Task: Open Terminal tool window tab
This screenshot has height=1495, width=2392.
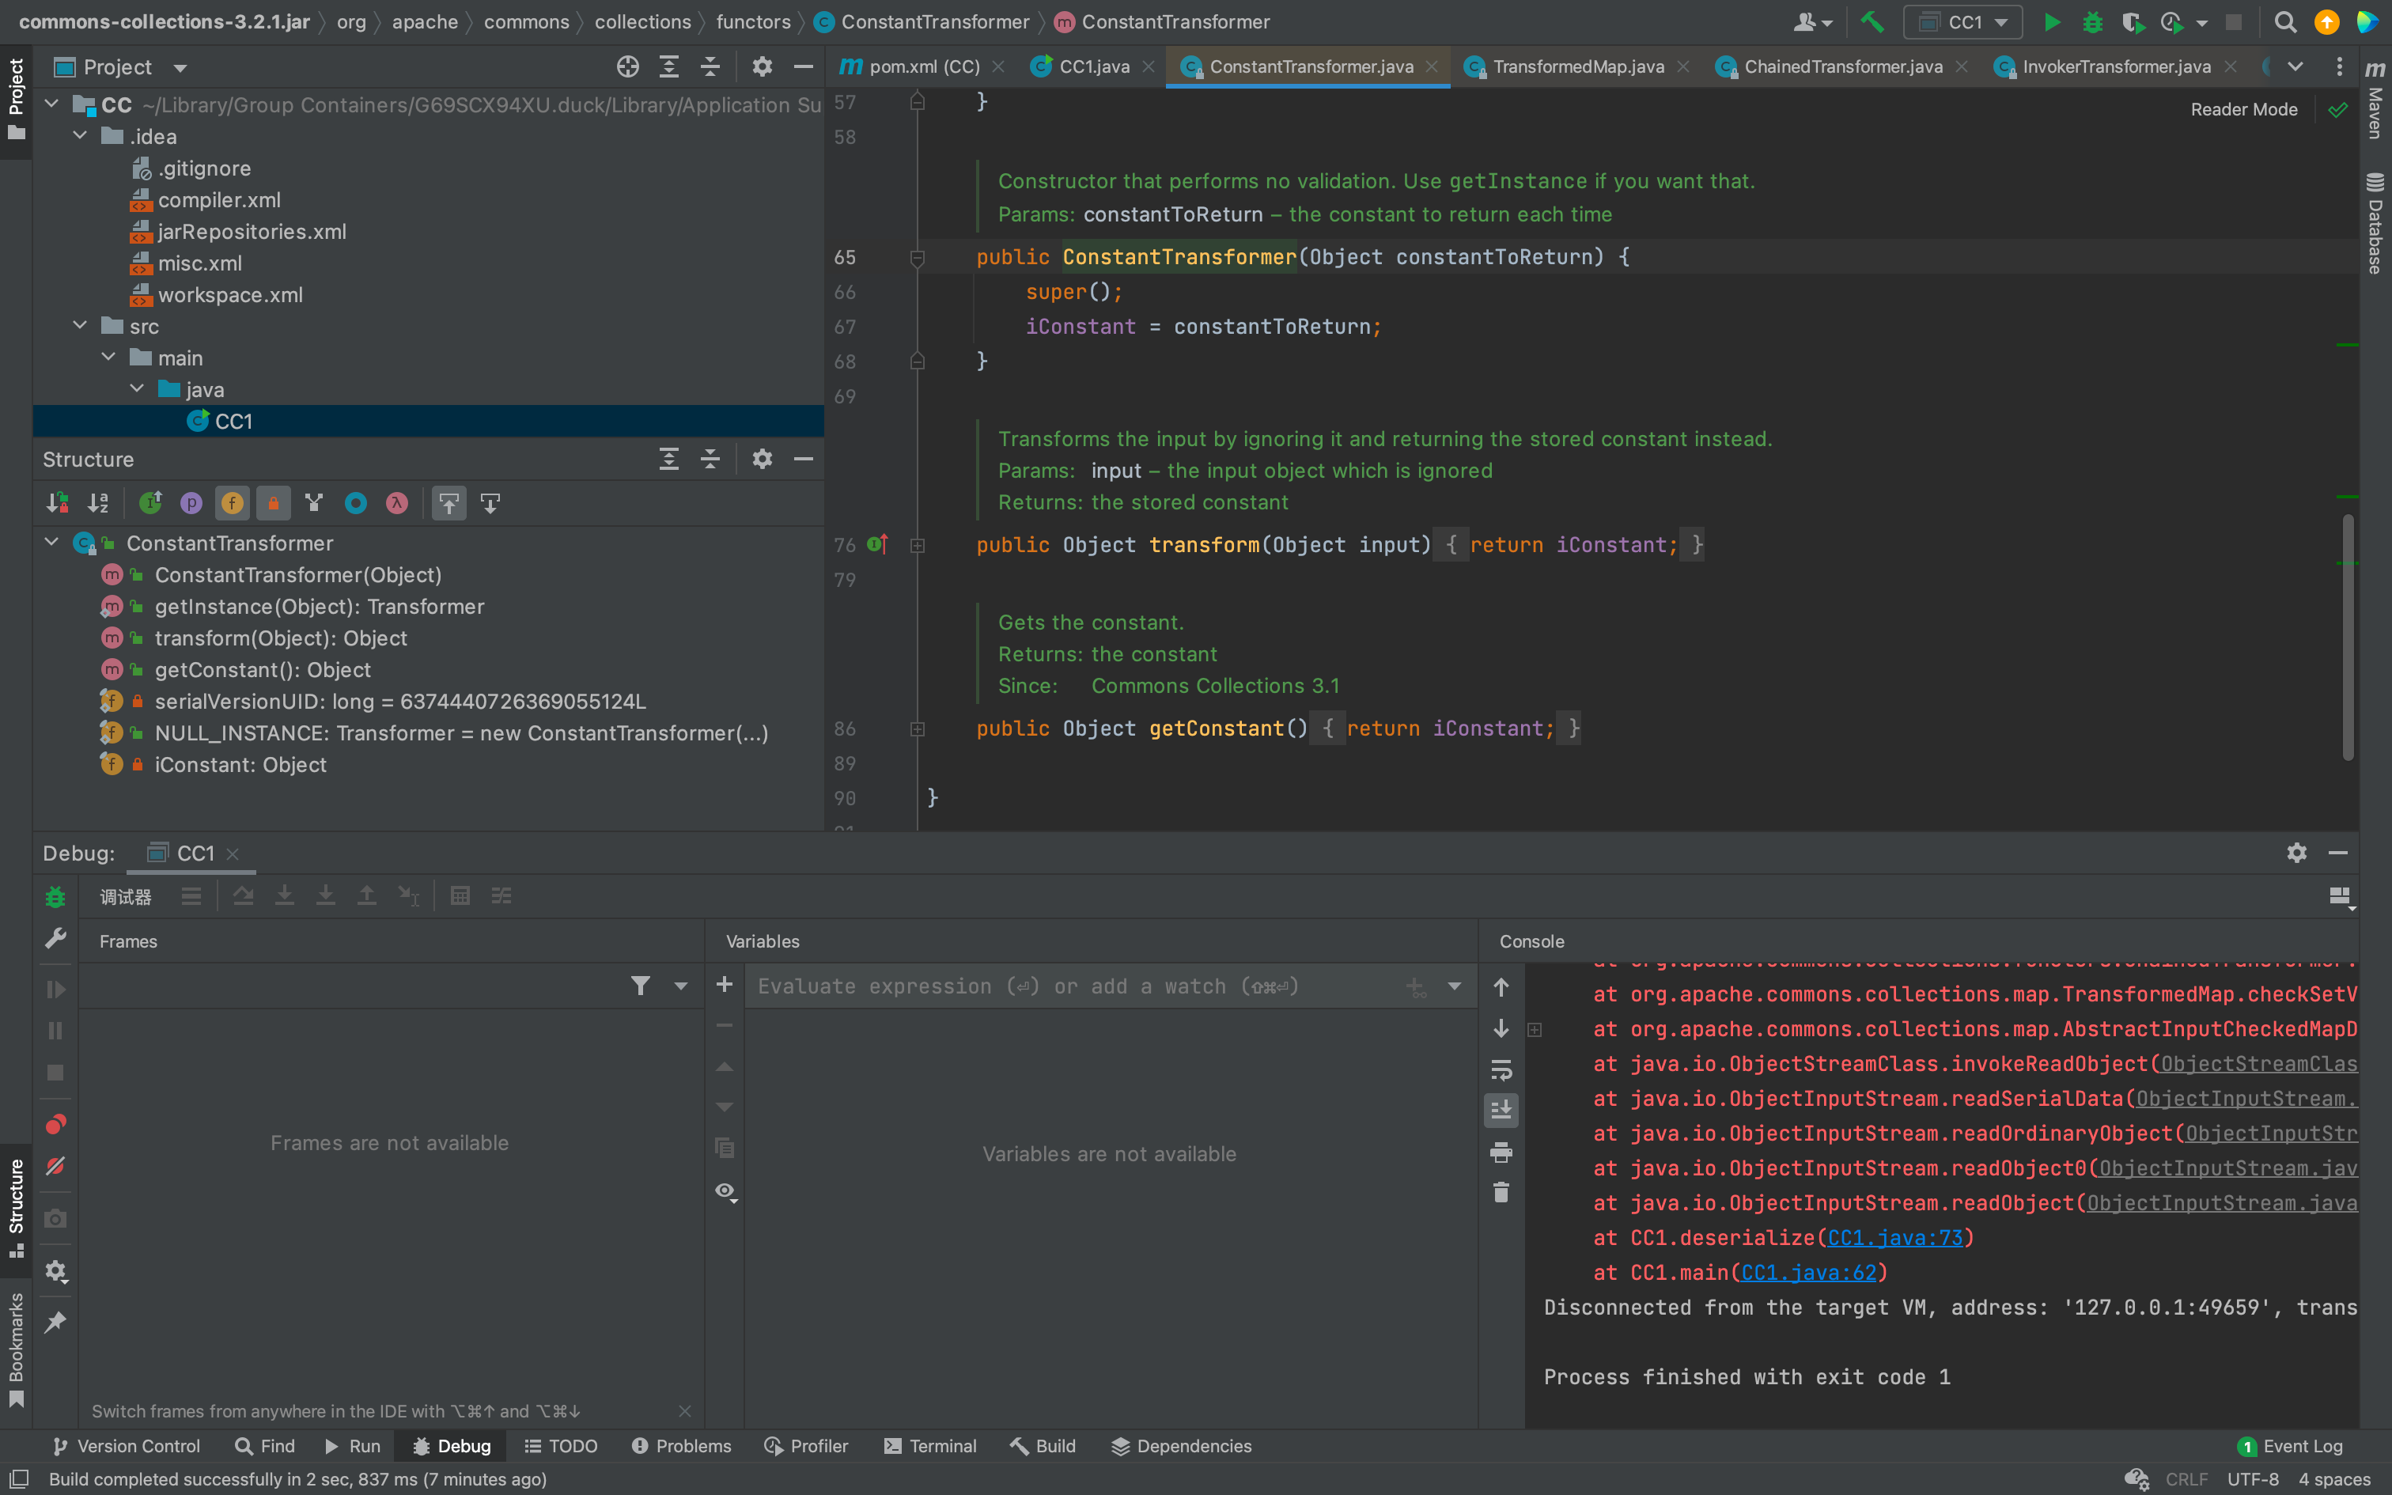Action: pyautogui.click(x=929, y=1446)
